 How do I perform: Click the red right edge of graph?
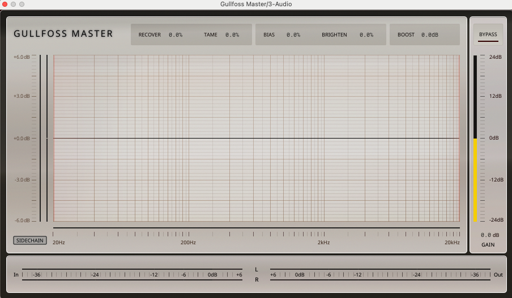459,138
